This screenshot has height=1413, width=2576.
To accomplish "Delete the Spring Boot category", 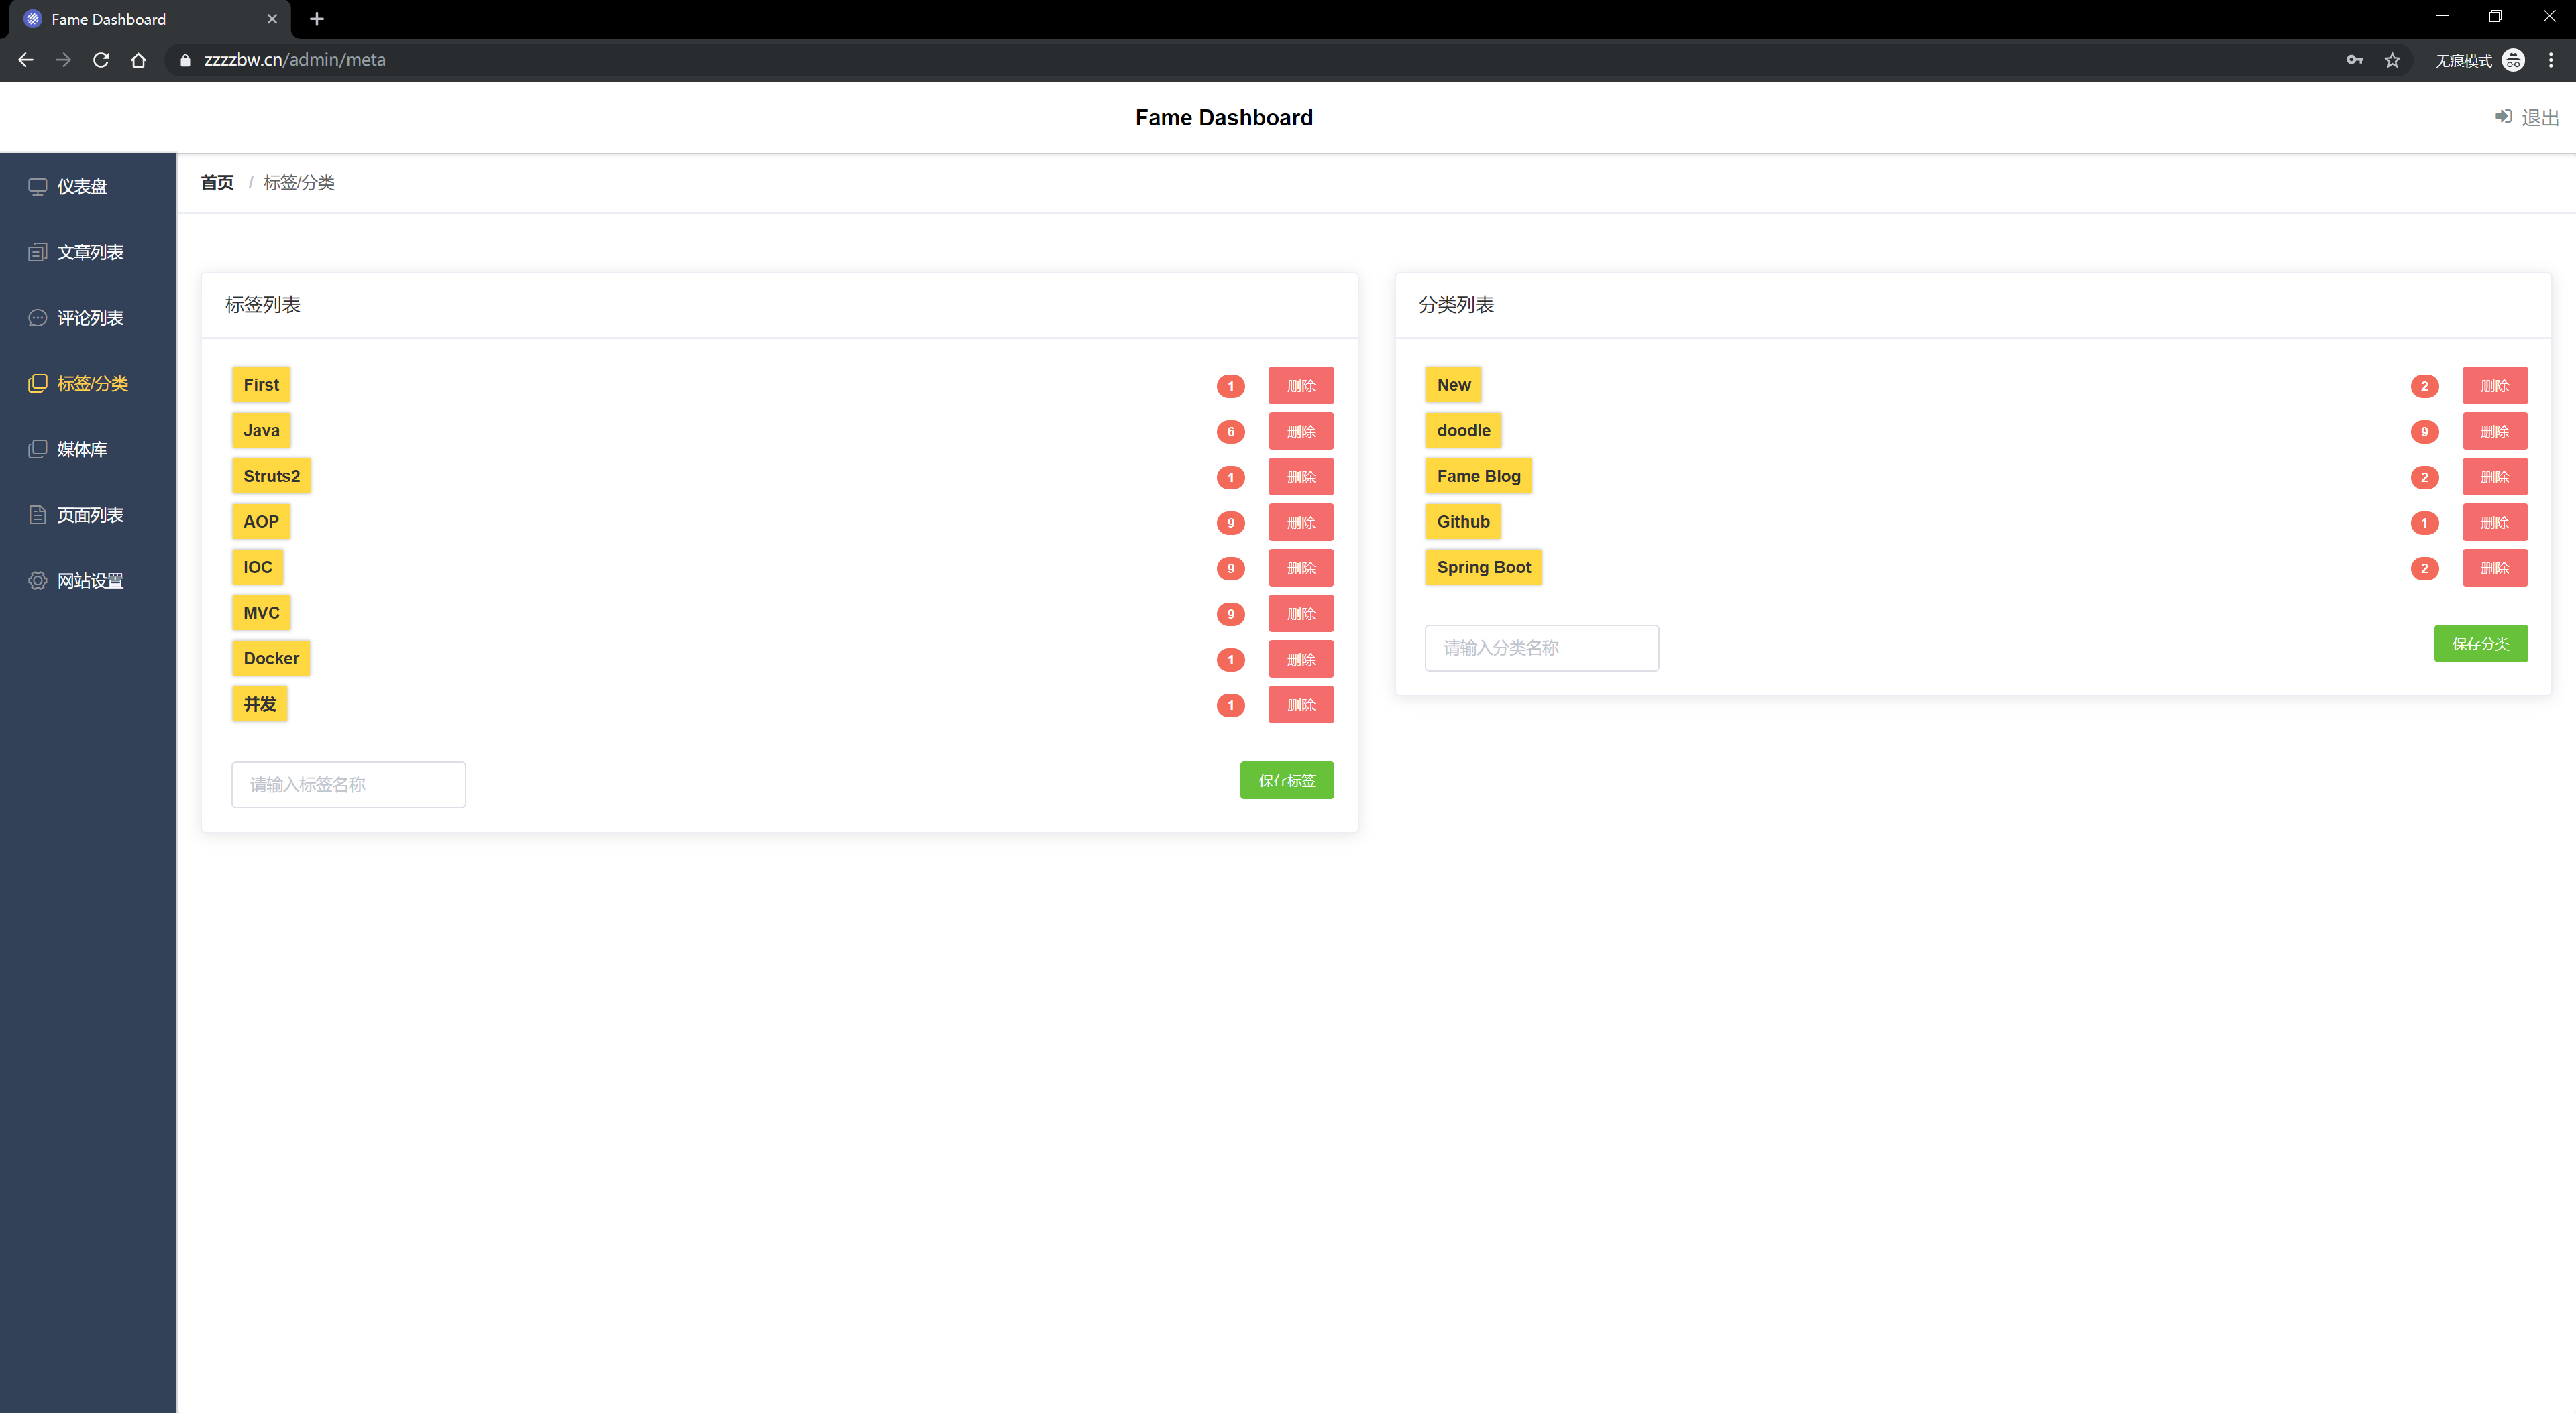I will point(2494,568).
